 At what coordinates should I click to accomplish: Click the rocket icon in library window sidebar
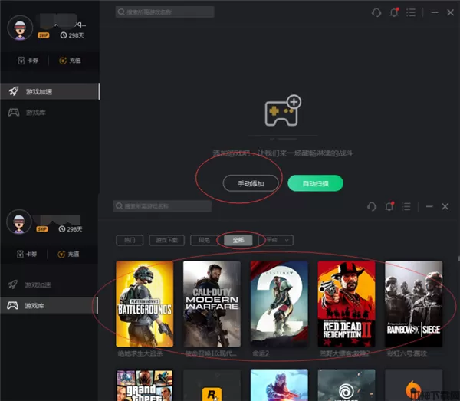(x=12, y=284)
